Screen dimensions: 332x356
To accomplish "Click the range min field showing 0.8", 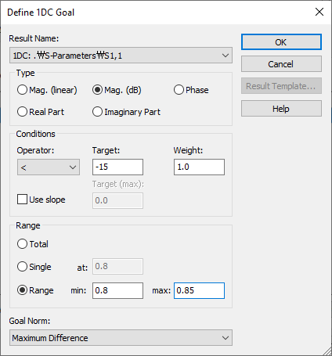I will point(117,290).
